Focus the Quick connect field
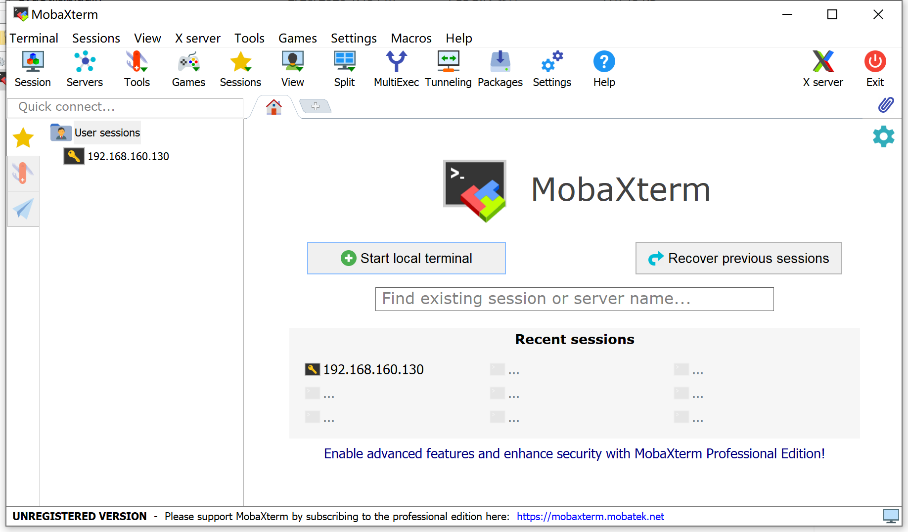The height and width of the screenshot is (532, 908). click(125, 107)
